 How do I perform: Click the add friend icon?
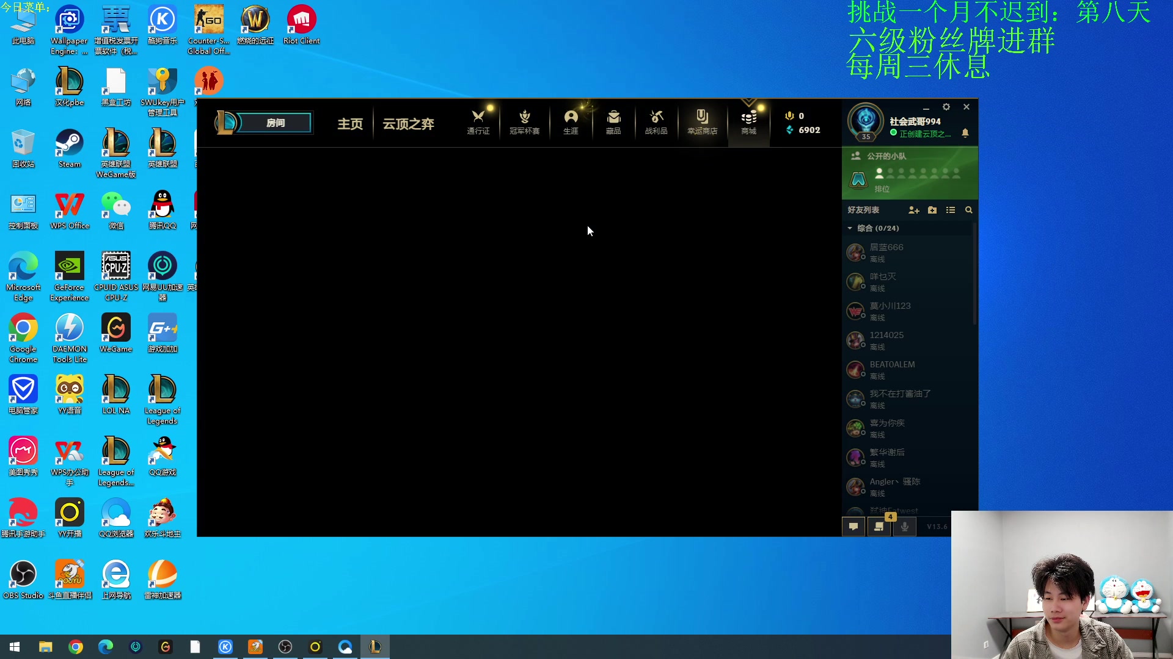click(913, 210)
